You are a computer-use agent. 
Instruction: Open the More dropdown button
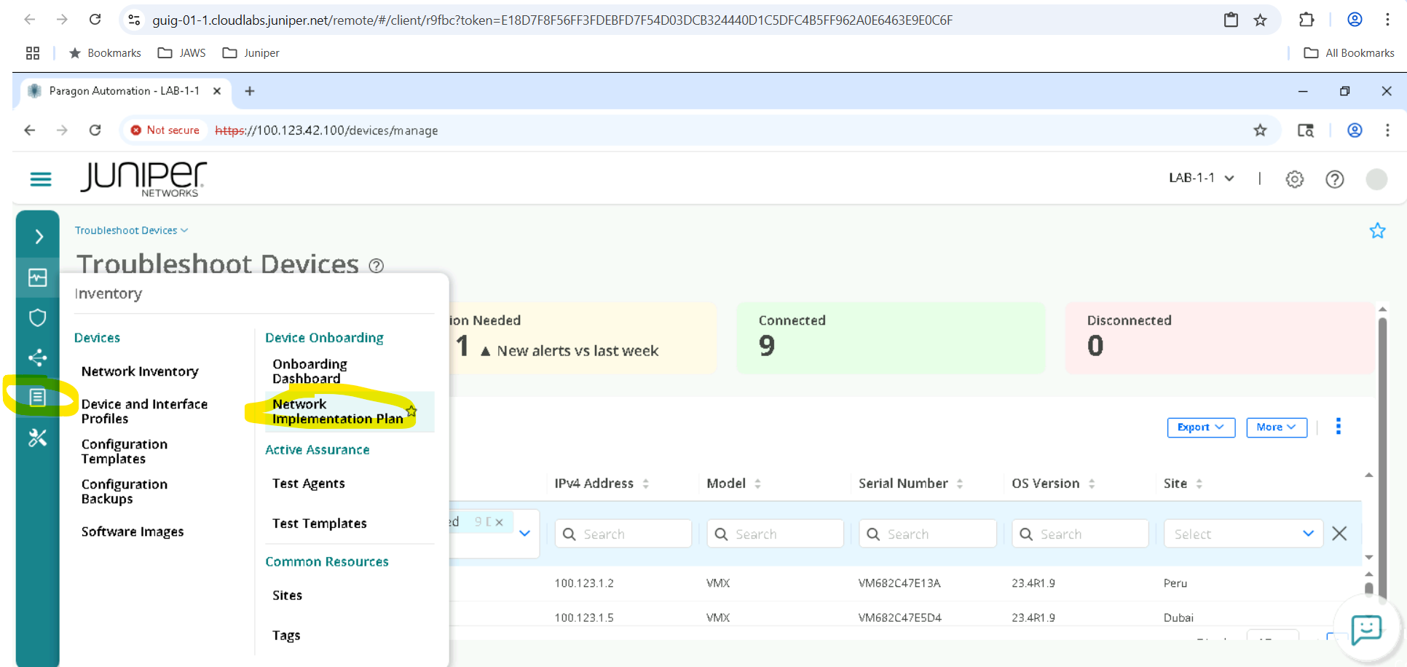coord(1276,427)
